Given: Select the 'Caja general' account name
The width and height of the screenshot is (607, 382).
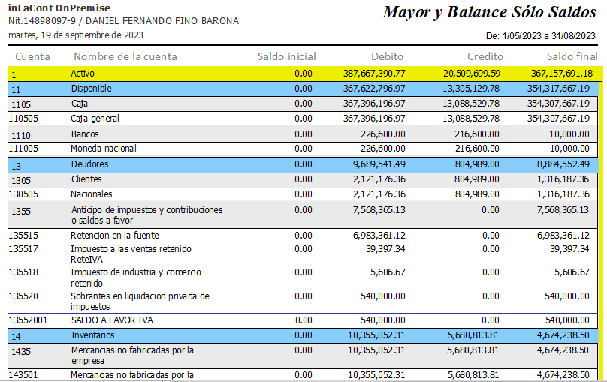Looking at the screenshot, I should tap(95, 119).
